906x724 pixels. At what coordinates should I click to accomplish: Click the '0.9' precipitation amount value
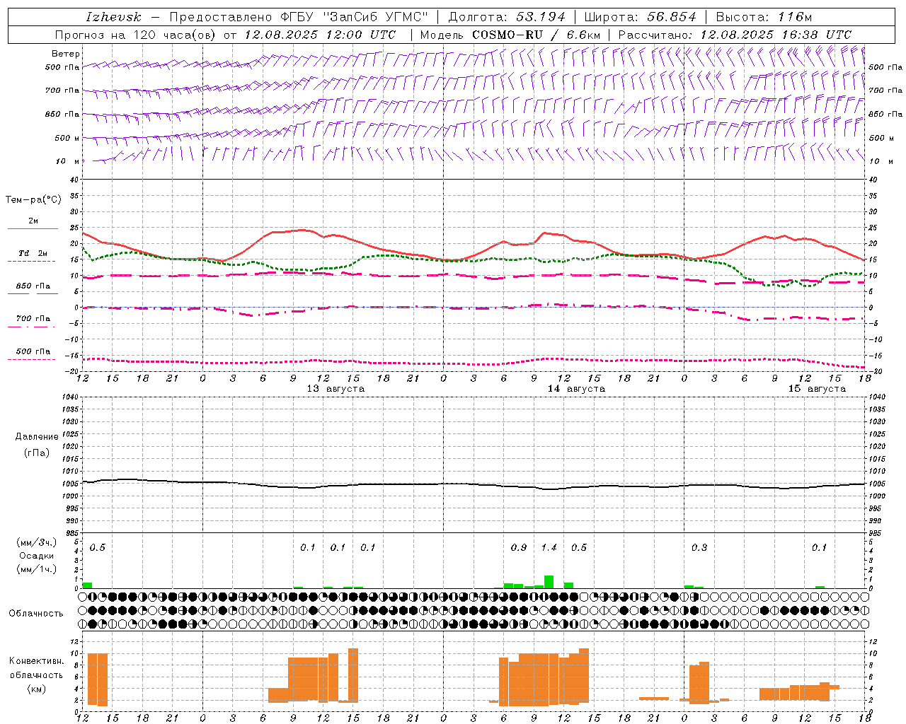click(x=519, y=547)
